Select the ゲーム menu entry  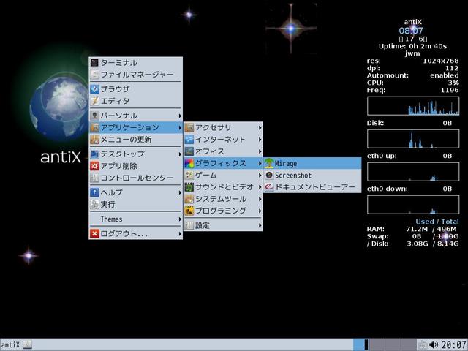coord(223,175)
